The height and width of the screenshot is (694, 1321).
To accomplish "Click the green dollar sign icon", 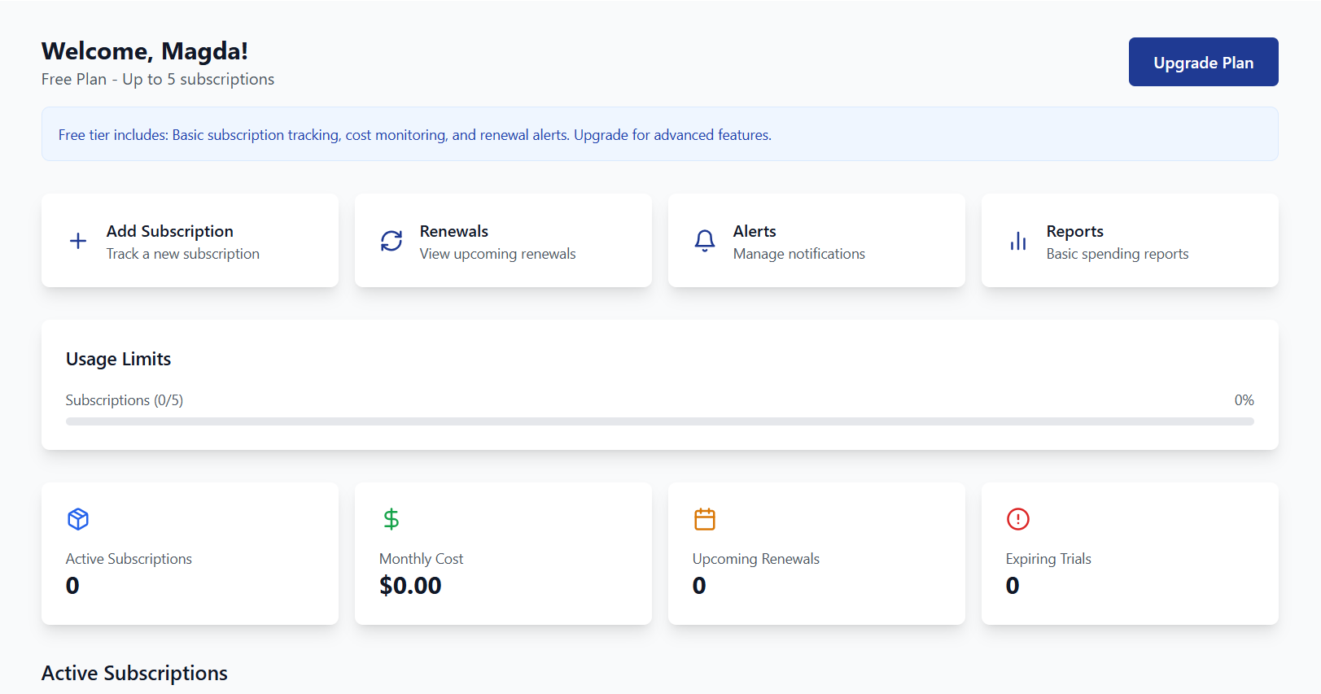I will [x=391, y=519].
